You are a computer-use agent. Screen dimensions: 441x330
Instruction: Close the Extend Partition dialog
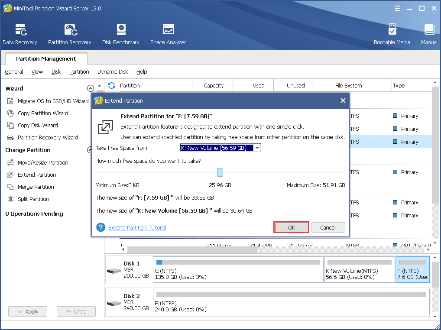[x=343, y=100]
